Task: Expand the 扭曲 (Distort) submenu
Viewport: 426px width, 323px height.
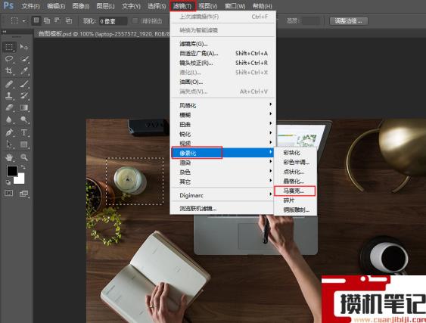Action: (x=222, y=124)
